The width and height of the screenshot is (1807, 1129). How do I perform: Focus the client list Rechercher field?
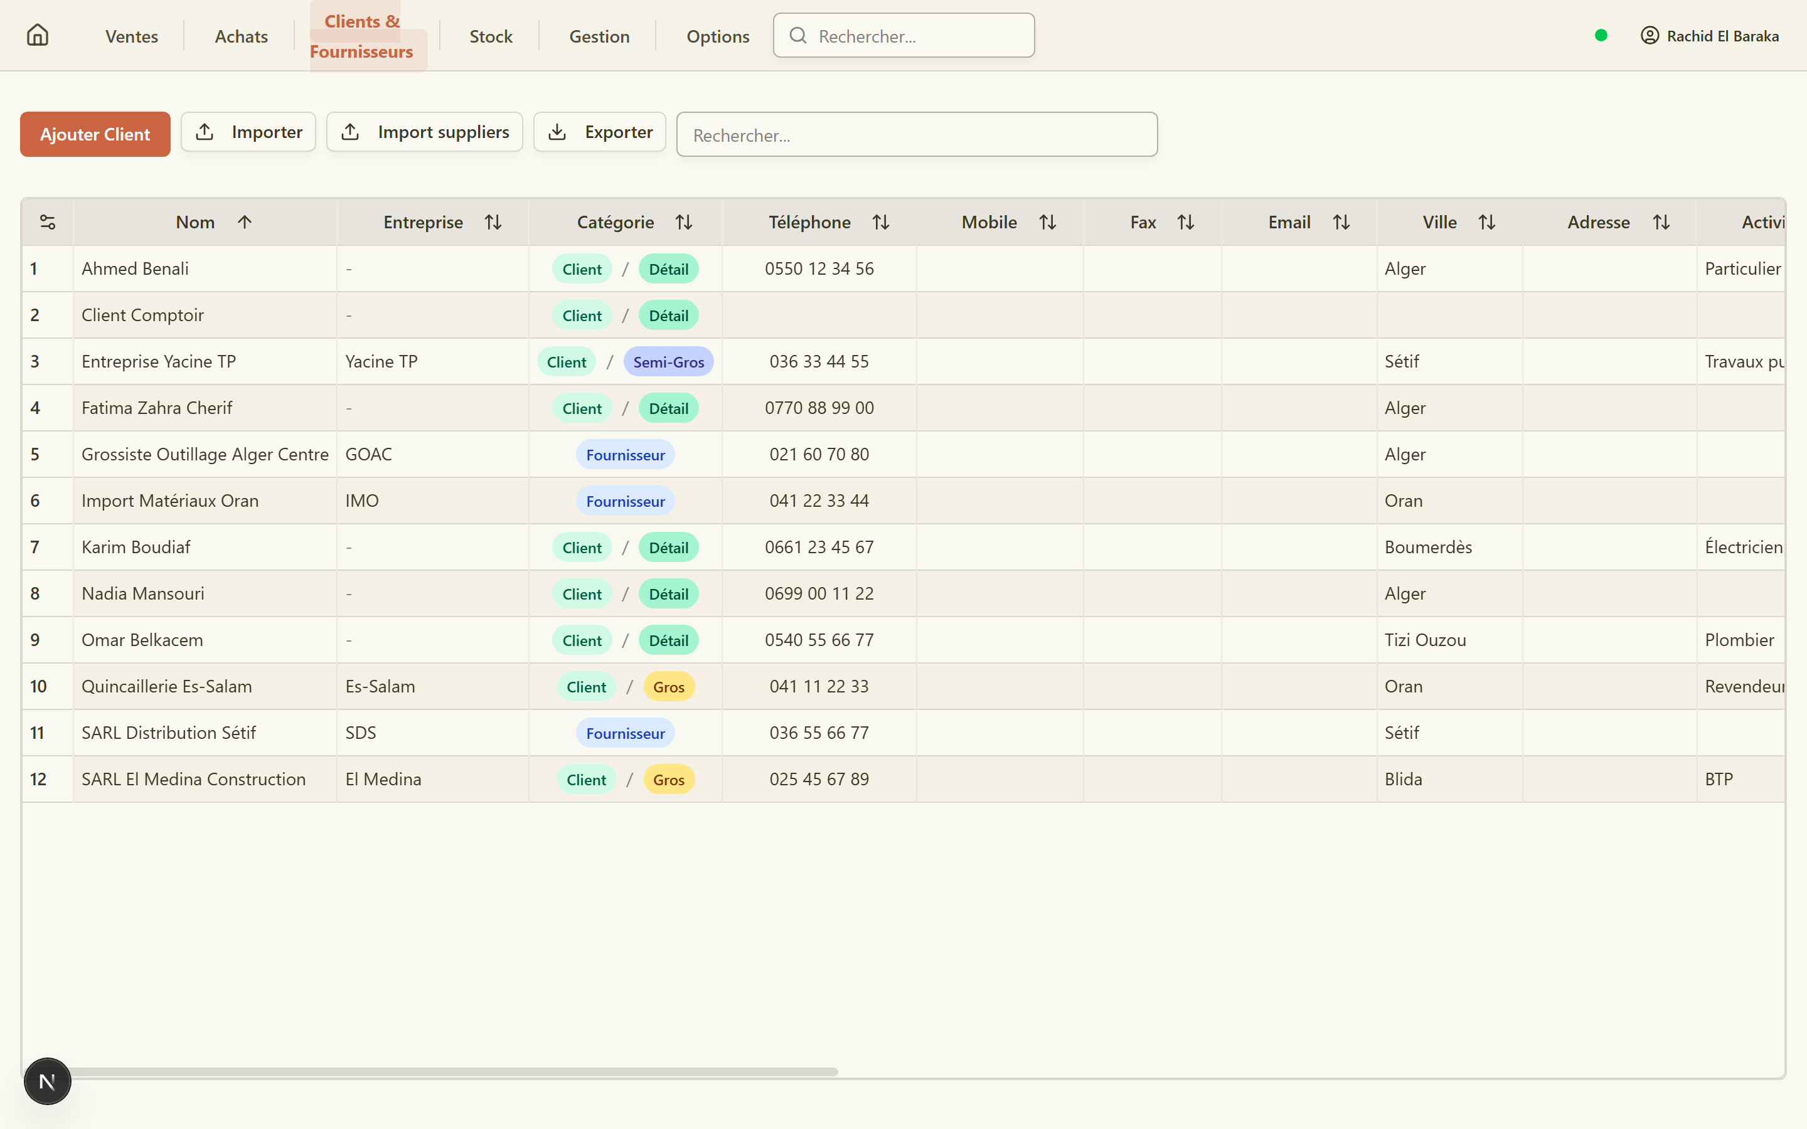917,134
